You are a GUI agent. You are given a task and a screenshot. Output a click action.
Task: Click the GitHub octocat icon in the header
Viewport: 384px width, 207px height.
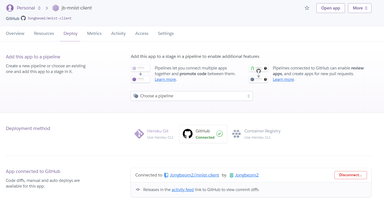point(23,18)
